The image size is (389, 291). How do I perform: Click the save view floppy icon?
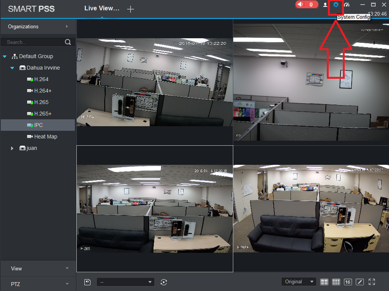click(87, 282)
